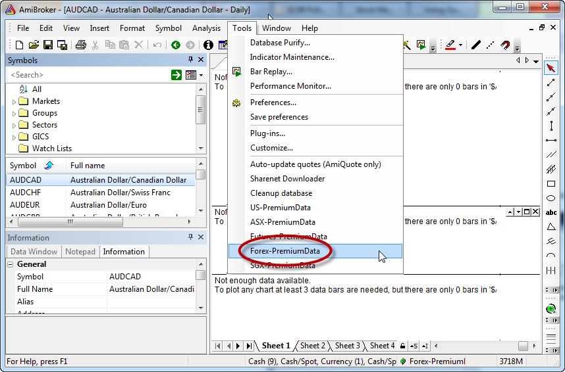Switch to Sheet 2 tab

coord(312,346)
